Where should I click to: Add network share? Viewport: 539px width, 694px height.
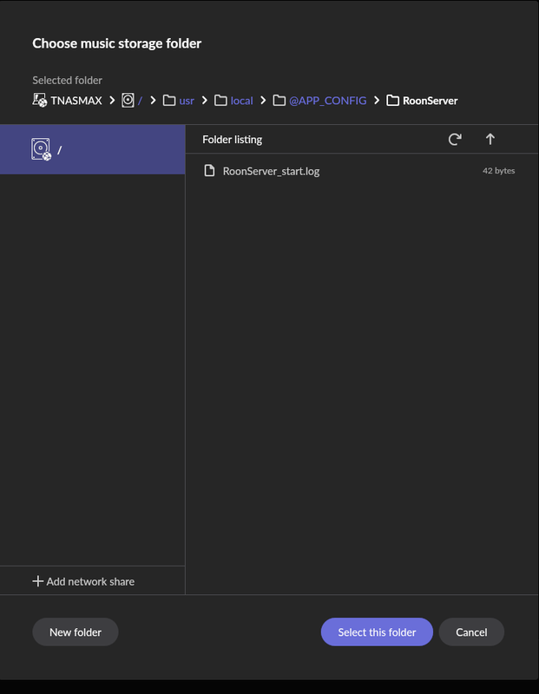tap(83, 581)
